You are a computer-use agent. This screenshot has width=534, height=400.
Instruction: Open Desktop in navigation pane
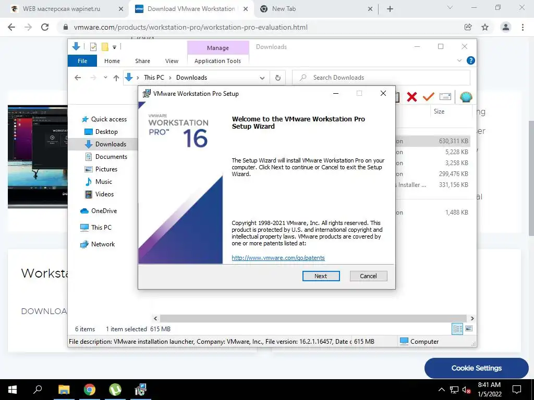tap(101, 132)
